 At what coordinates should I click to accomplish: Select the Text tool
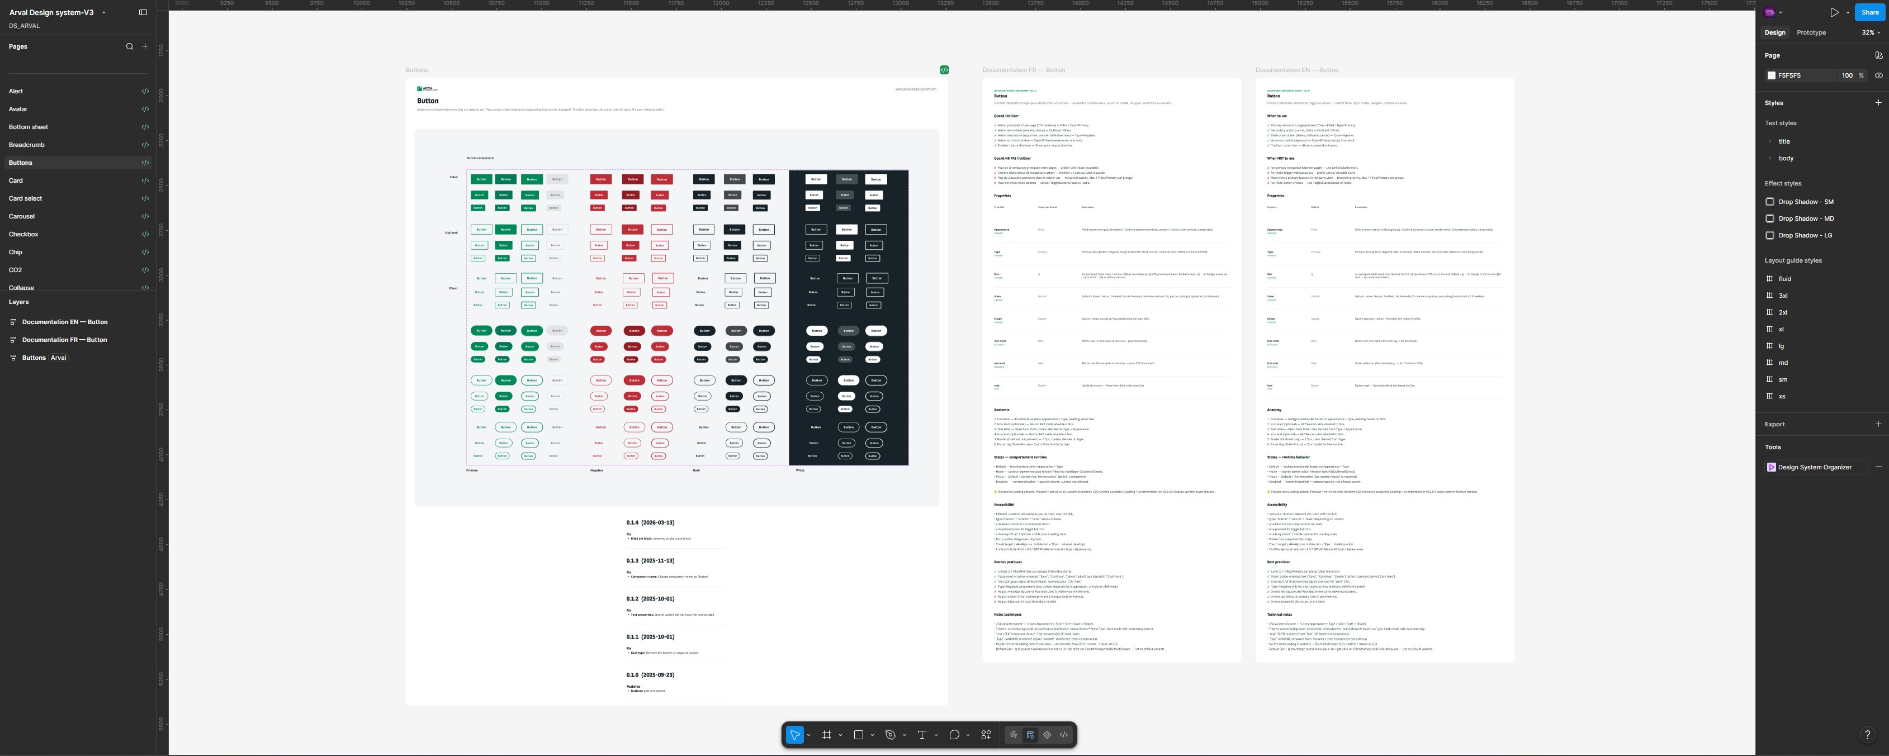pyautogui.click(x=922, y=735)
